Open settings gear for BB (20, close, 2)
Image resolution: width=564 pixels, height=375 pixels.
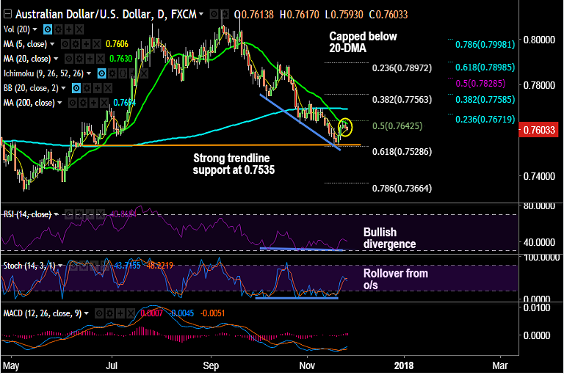[87, 88]
